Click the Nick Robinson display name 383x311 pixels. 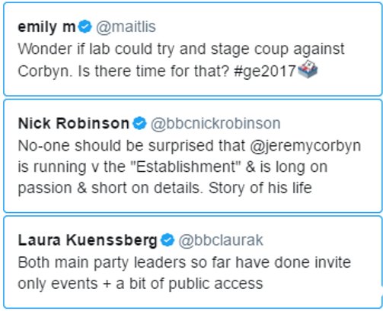coord(74,123)
